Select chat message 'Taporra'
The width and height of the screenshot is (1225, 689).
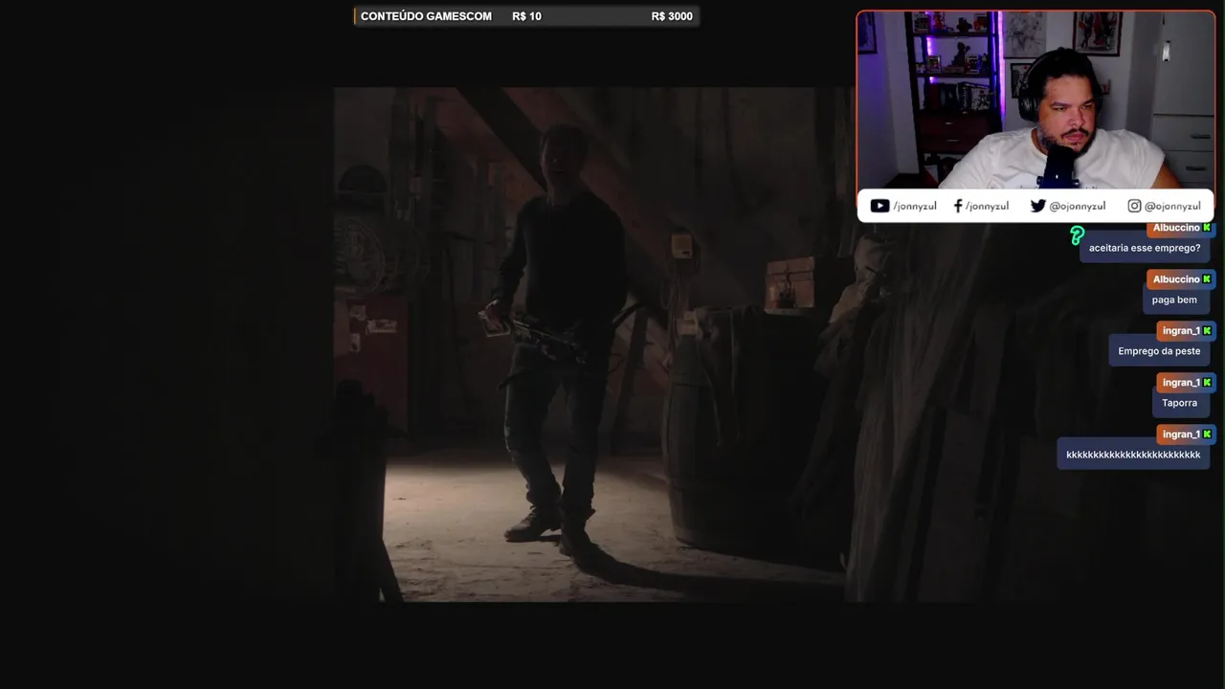1179,403
